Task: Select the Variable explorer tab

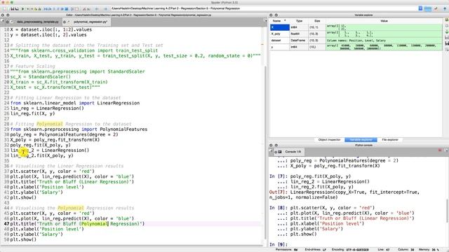Action: coord(361,140)
